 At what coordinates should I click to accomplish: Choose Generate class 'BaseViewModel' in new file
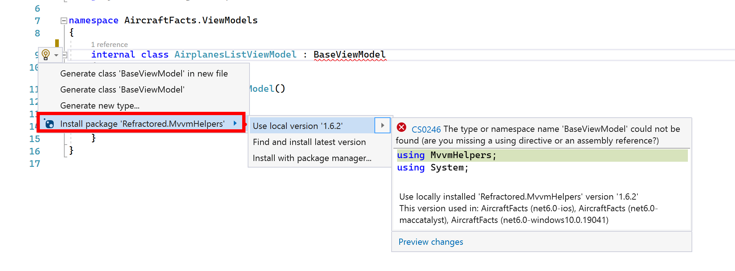click(144, 74)
